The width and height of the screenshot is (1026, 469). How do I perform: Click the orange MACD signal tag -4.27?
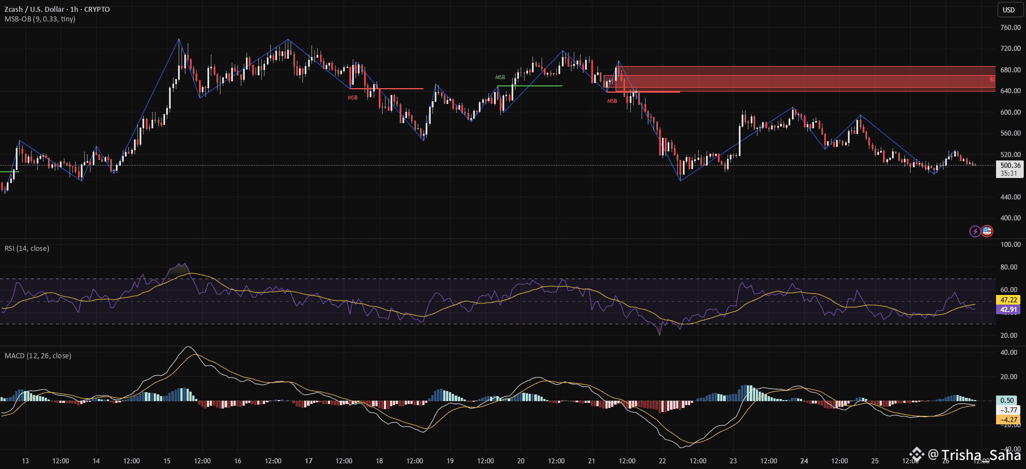point(1008,419)
